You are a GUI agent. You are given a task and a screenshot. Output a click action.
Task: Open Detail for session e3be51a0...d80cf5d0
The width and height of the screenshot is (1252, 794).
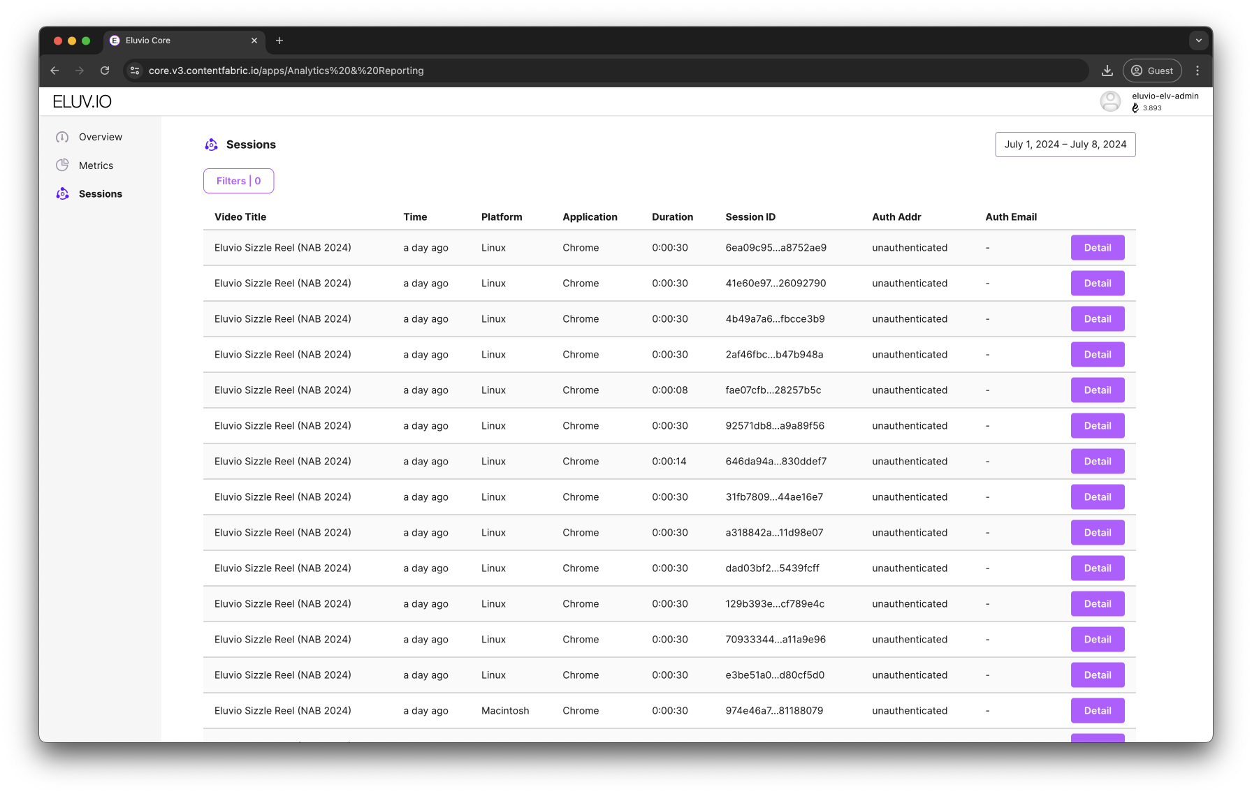(x=1098, y=675)
